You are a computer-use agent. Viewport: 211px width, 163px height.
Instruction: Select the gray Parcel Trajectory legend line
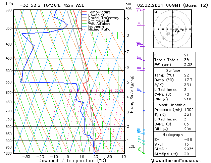pos(84,18)
